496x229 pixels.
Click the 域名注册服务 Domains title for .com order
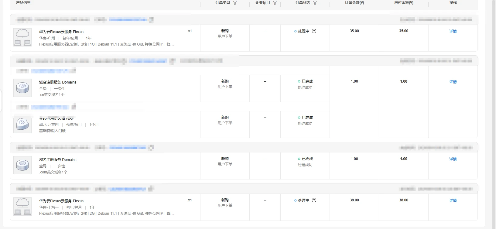(58, 160)
